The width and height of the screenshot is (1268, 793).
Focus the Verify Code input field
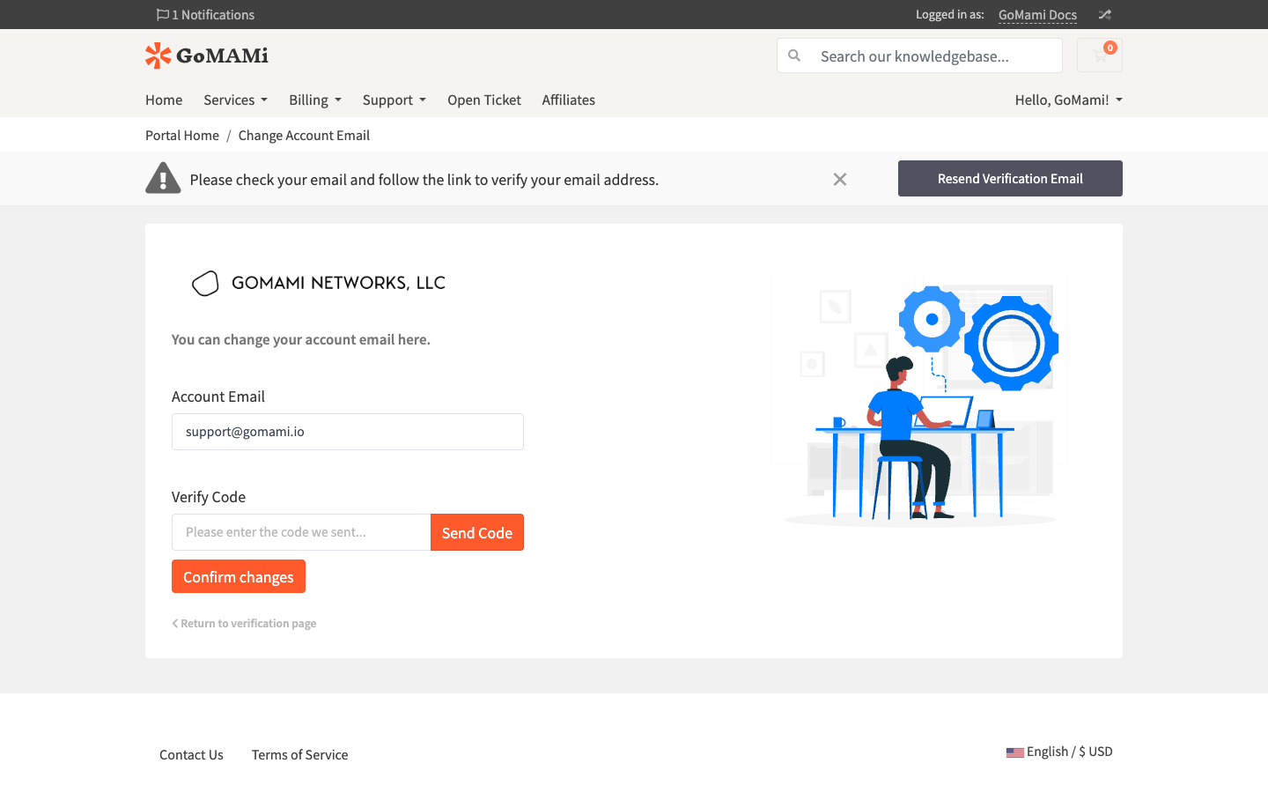(301, 532)
